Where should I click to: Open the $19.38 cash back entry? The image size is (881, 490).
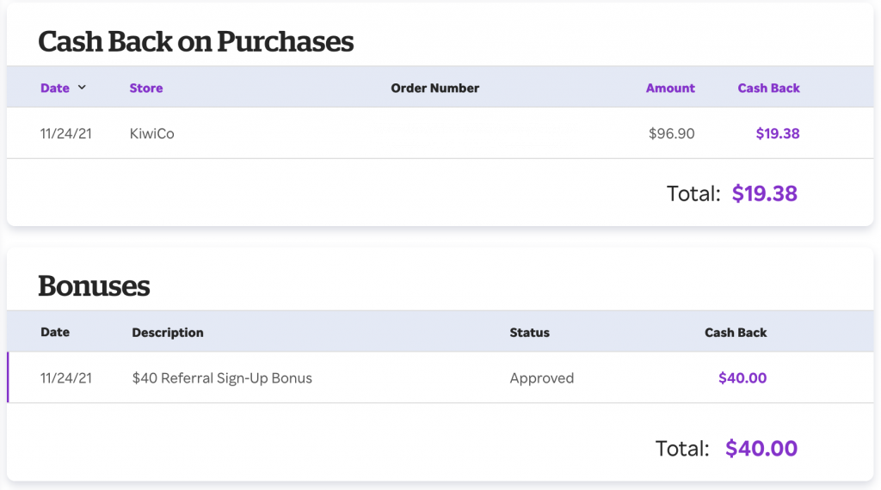point(778,133)
